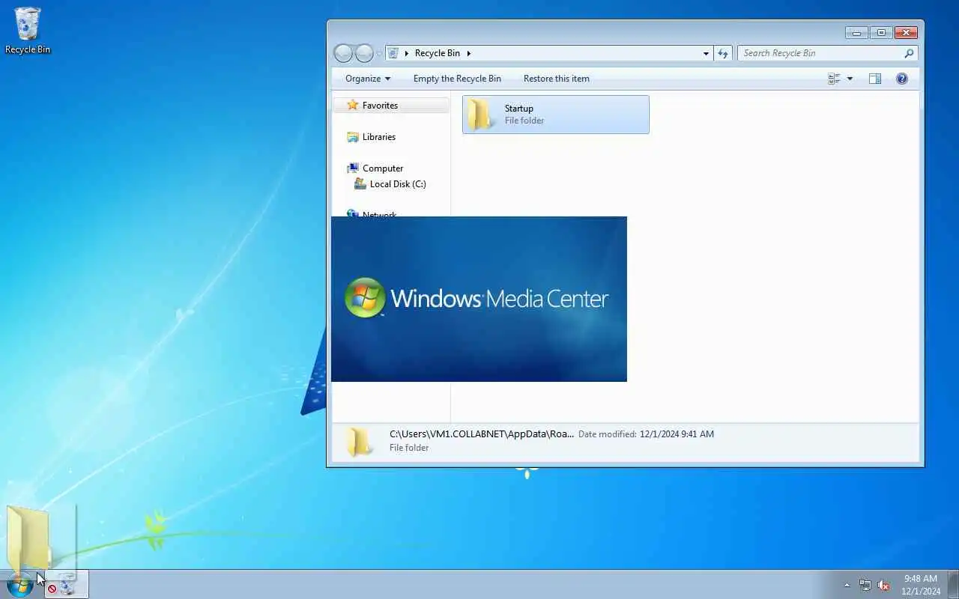Expand the arrow after Recycle Bin breadcrumb
Viewport: 959px width, 599px height.
coord(469,53)
